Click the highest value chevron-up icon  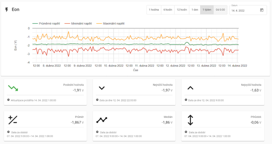click(x=190, y=88)
